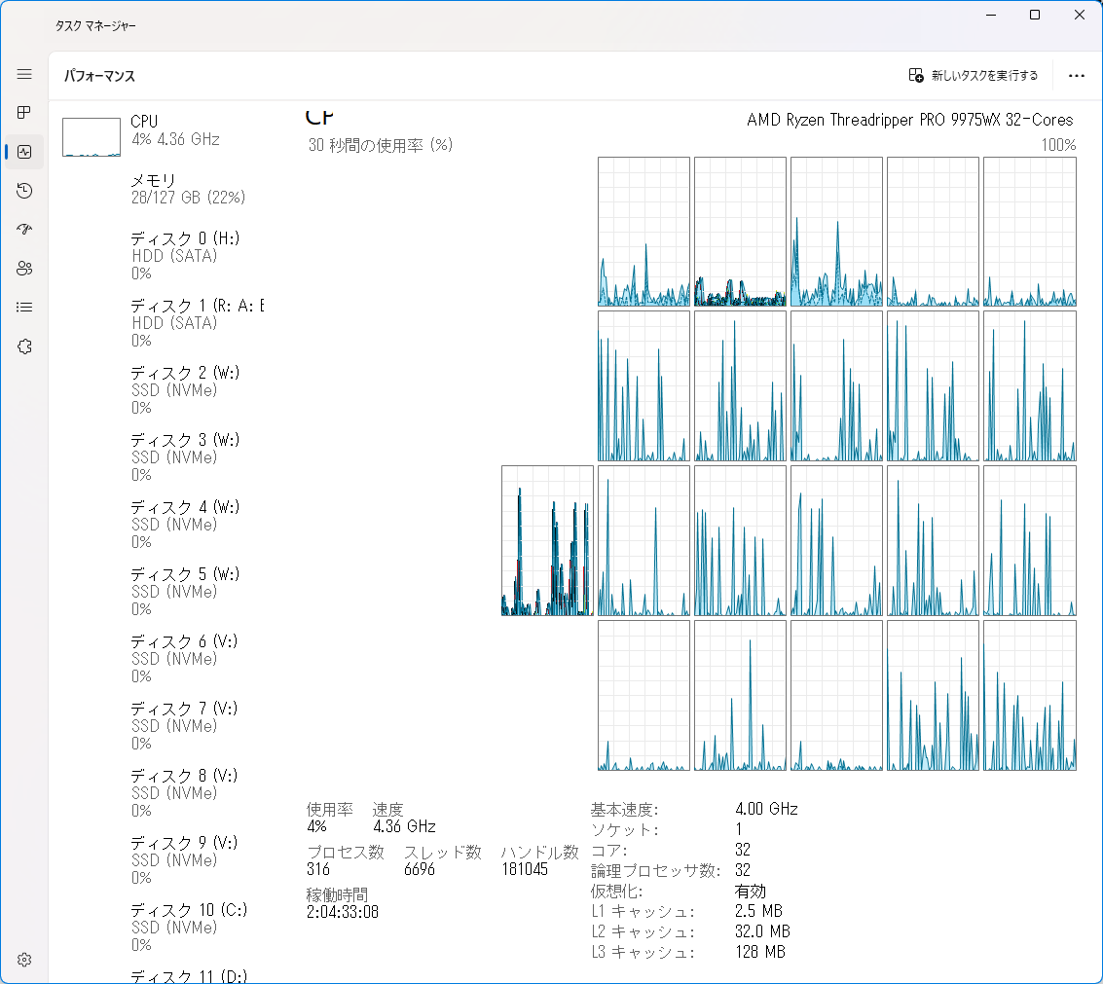Click the L3 キャッシュ value 128 MB
Image resolution: width=1103 pixels, height=984 pixels.
(x=759, y=952)
